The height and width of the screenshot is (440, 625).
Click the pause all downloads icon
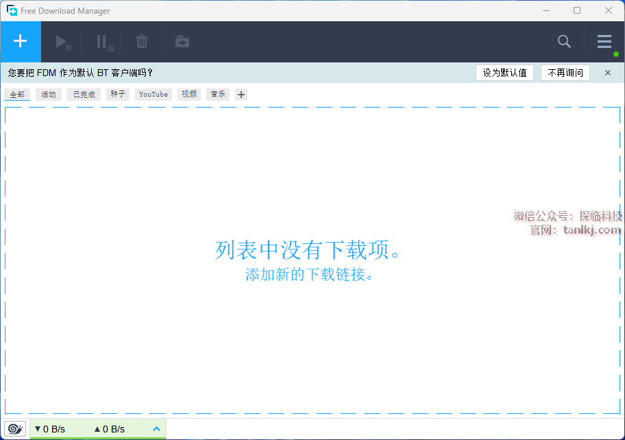tap(102, 42)
